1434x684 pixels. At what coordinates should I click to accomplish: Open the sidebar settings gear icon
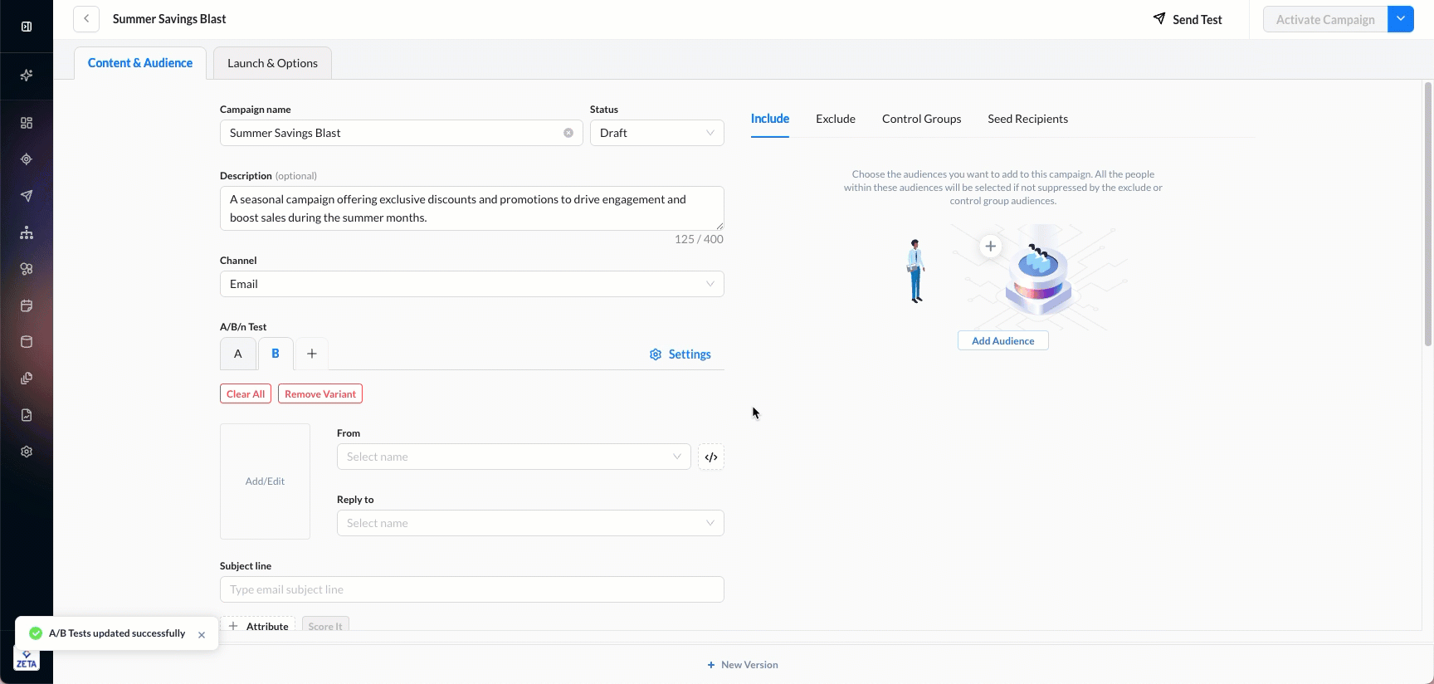point(27,452)
